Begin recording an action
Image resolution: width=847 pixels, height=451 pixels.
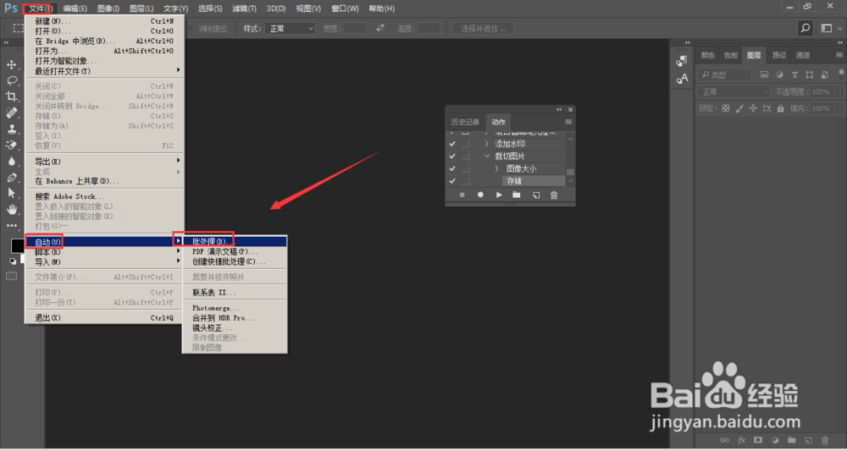[x=480, y=195]
